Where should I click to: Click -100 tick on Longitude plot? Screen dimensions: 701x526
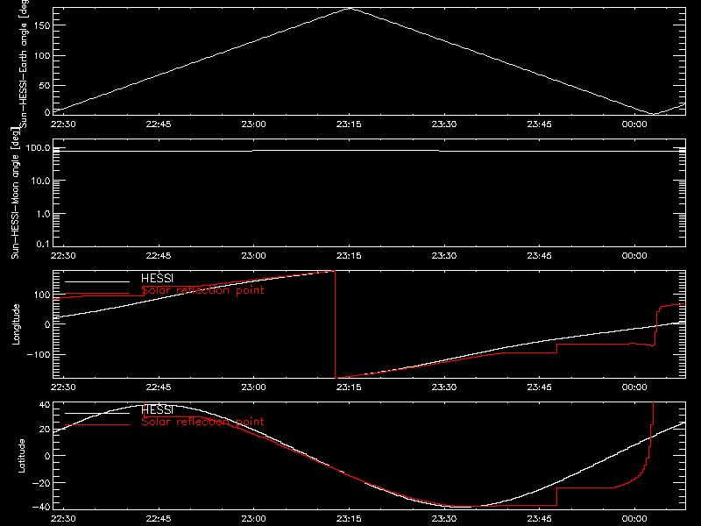pyautogui.click(x=39, y=354)
